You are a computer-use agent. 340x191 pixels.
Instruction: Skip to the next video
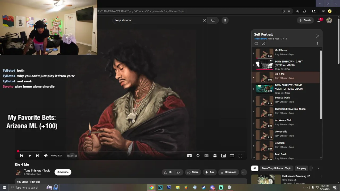point(37,156)
